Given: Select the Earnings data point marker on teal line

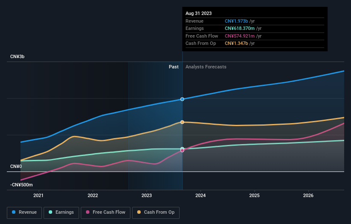Looking at the screenshot, I should click(182, 149).
